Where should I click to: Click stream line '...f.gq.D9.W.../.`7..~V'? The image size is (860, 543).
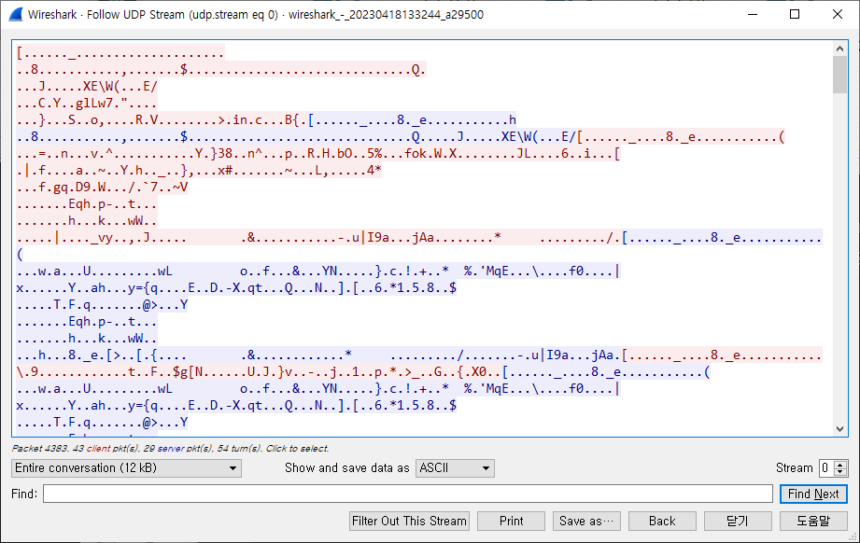pos(103,188)
